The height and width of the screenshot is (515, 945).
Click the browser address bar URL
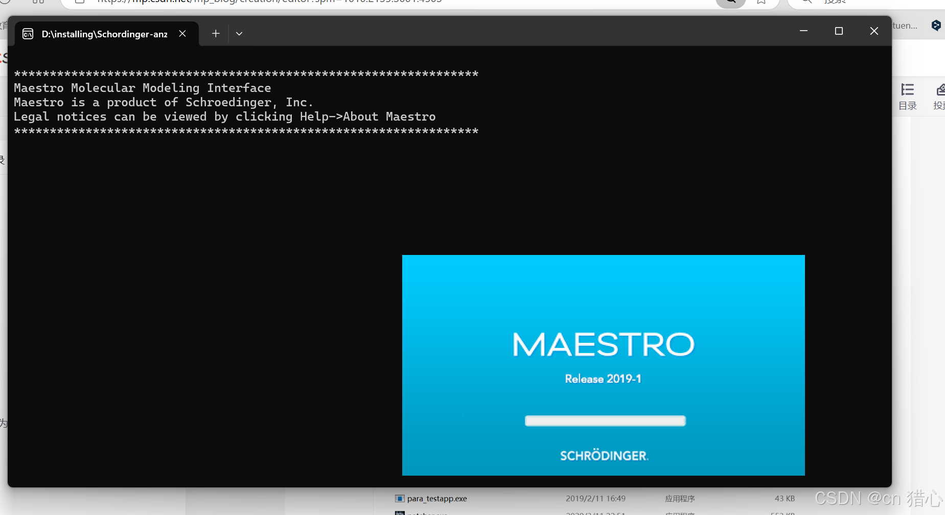[x=269, y=2]
